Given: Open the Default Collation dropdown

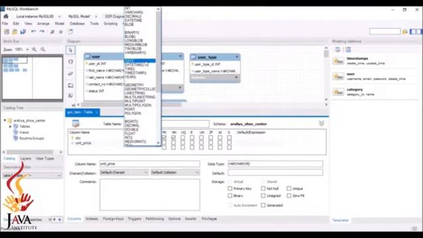Looking at the screenshot, I should [x=175, y=173].
